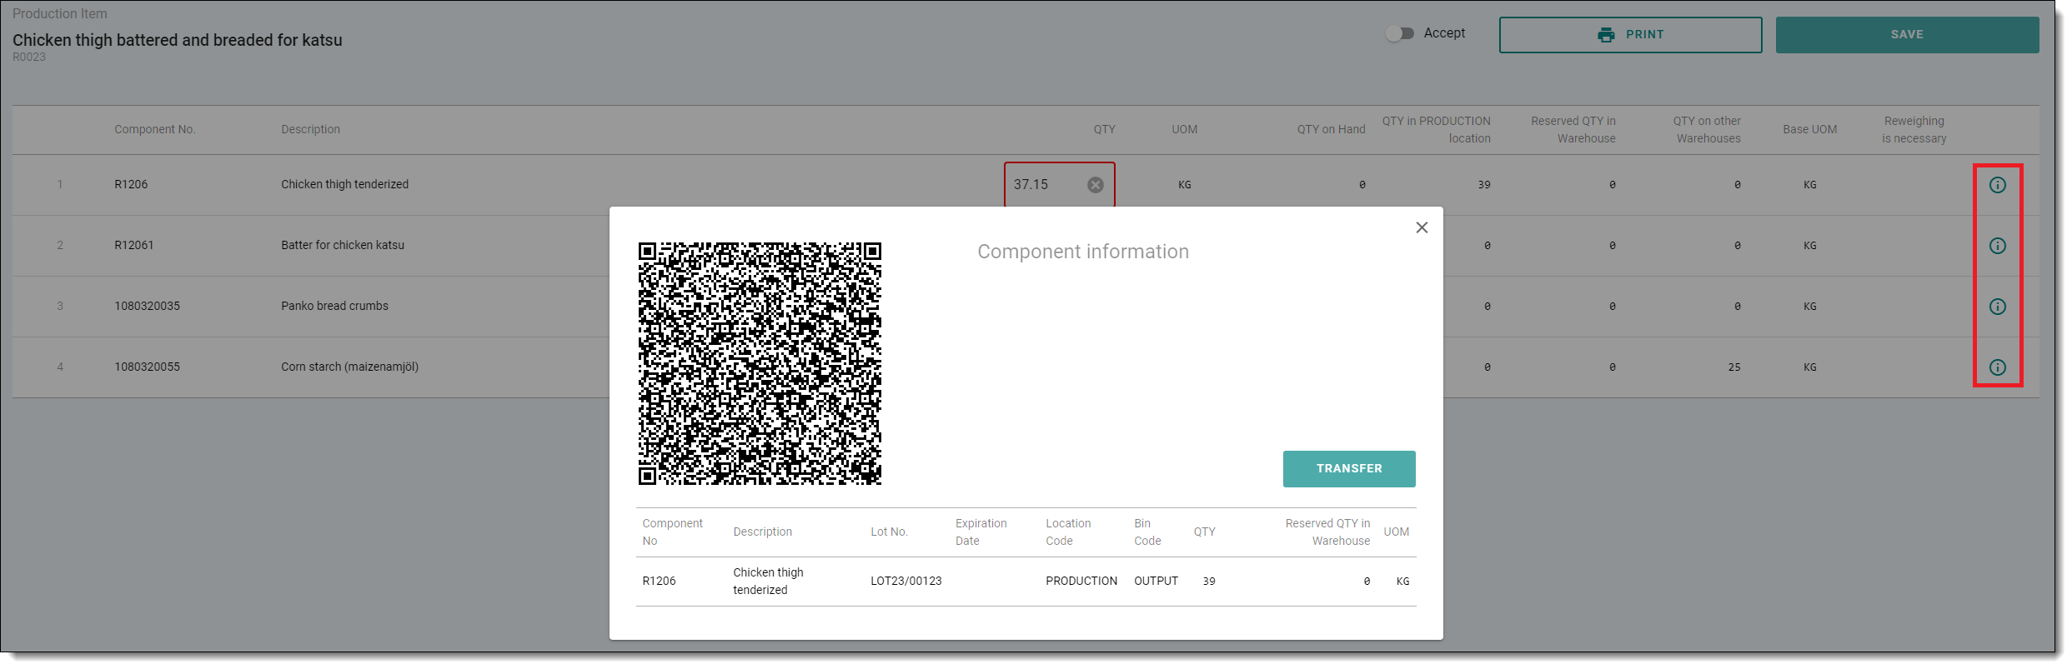2072x669 pixels.
Task: Open info icon for Panko bread crumbs row
Action: (1998, 307)
